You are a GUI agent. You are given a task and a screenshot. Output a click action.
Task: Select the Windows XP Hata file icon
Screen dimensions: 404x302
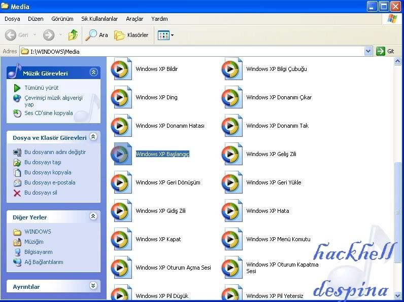coord(232,211)
